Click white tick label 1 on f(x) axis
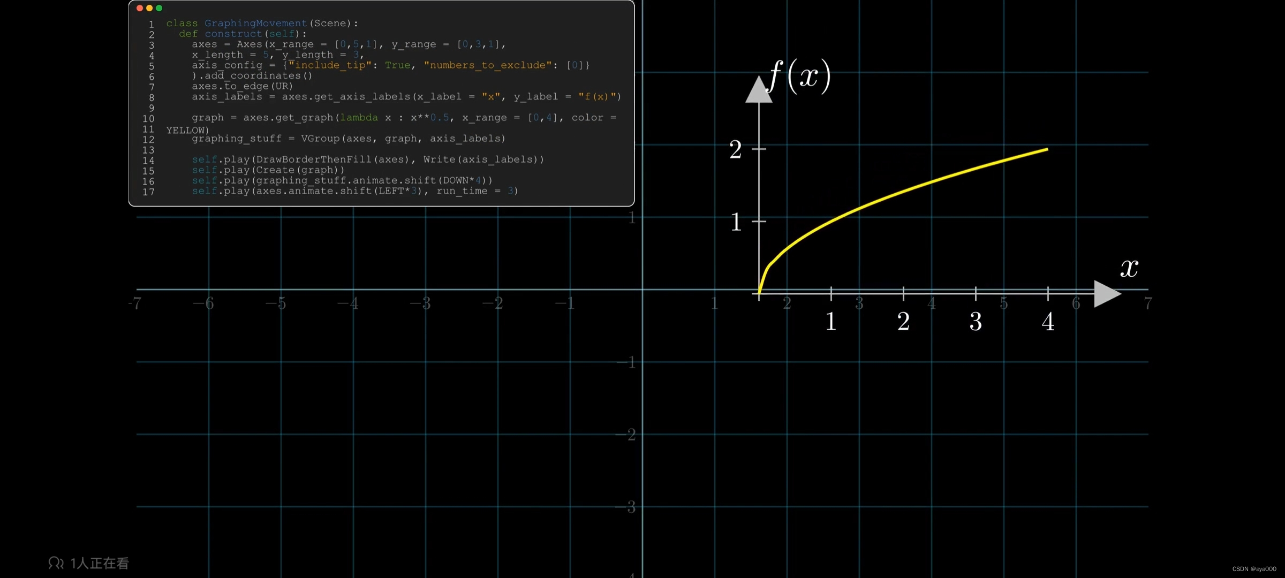 click(736, 222)
